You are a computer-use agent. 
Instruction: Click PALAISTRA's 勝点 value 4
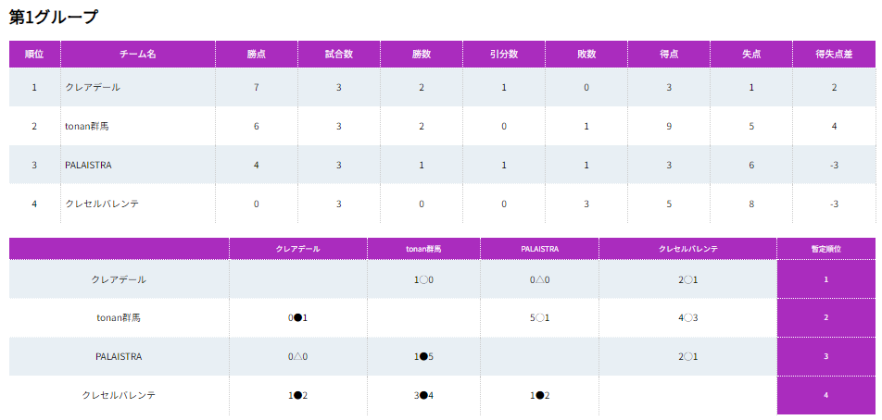tap(257, 165)
